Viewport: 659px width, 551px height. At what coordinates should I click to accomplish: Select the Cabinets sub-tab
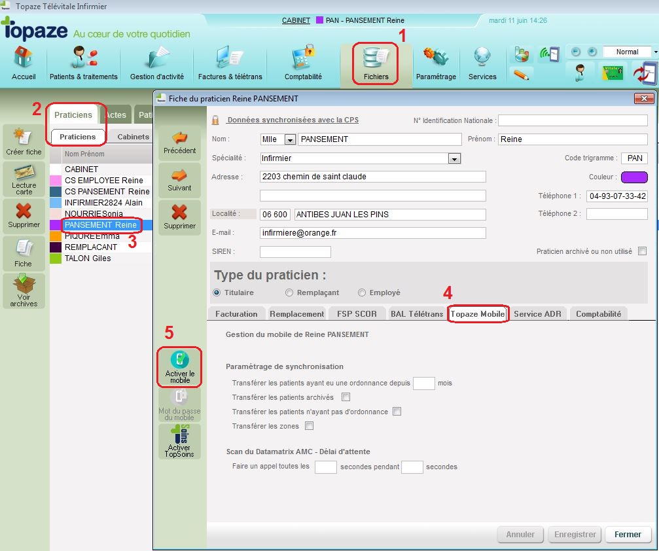coord(133,137)
